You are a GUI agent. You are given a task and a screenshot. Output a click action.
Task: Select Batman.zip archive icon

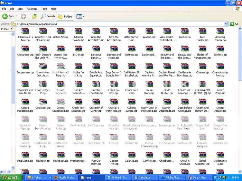coord(131,49)
